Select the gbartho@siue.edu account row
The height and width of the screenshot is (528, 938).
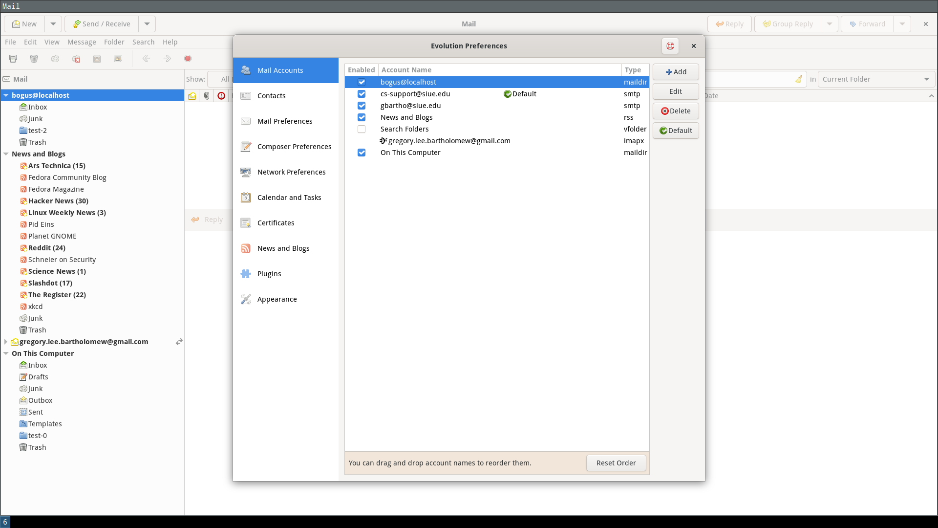coord(410,106)
